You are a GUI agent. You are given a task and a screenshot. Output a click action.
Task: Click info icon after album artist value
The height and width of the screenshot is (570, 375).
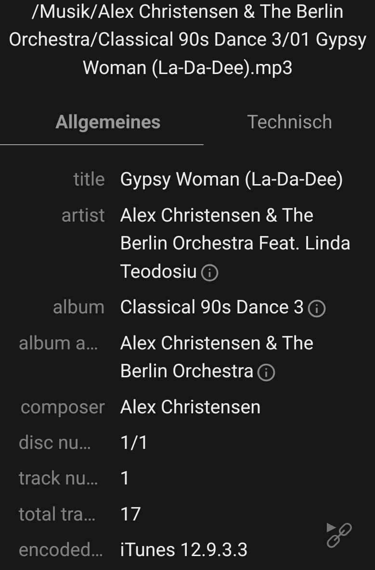tap(266, 372)
